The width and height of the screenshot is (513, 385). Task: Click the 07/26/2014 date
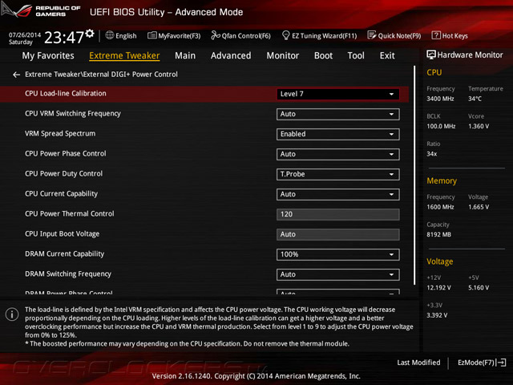(25, 34)
